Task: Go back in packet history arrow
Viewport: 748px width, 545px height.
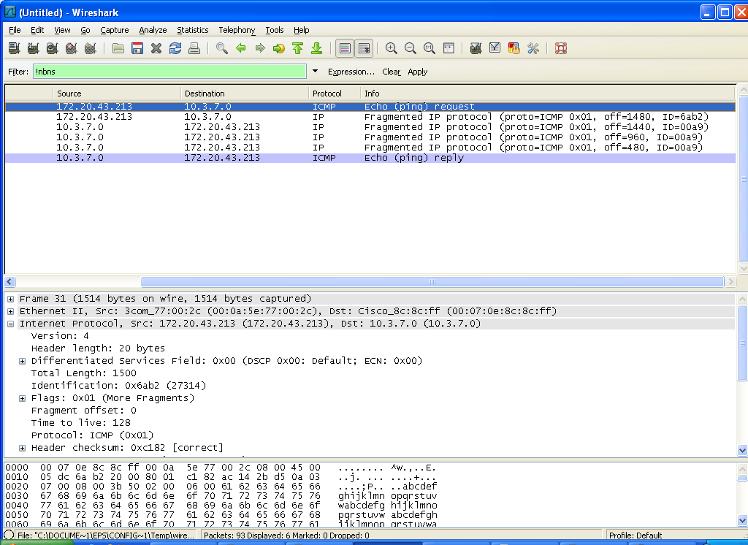Action: tap(241, 48)
